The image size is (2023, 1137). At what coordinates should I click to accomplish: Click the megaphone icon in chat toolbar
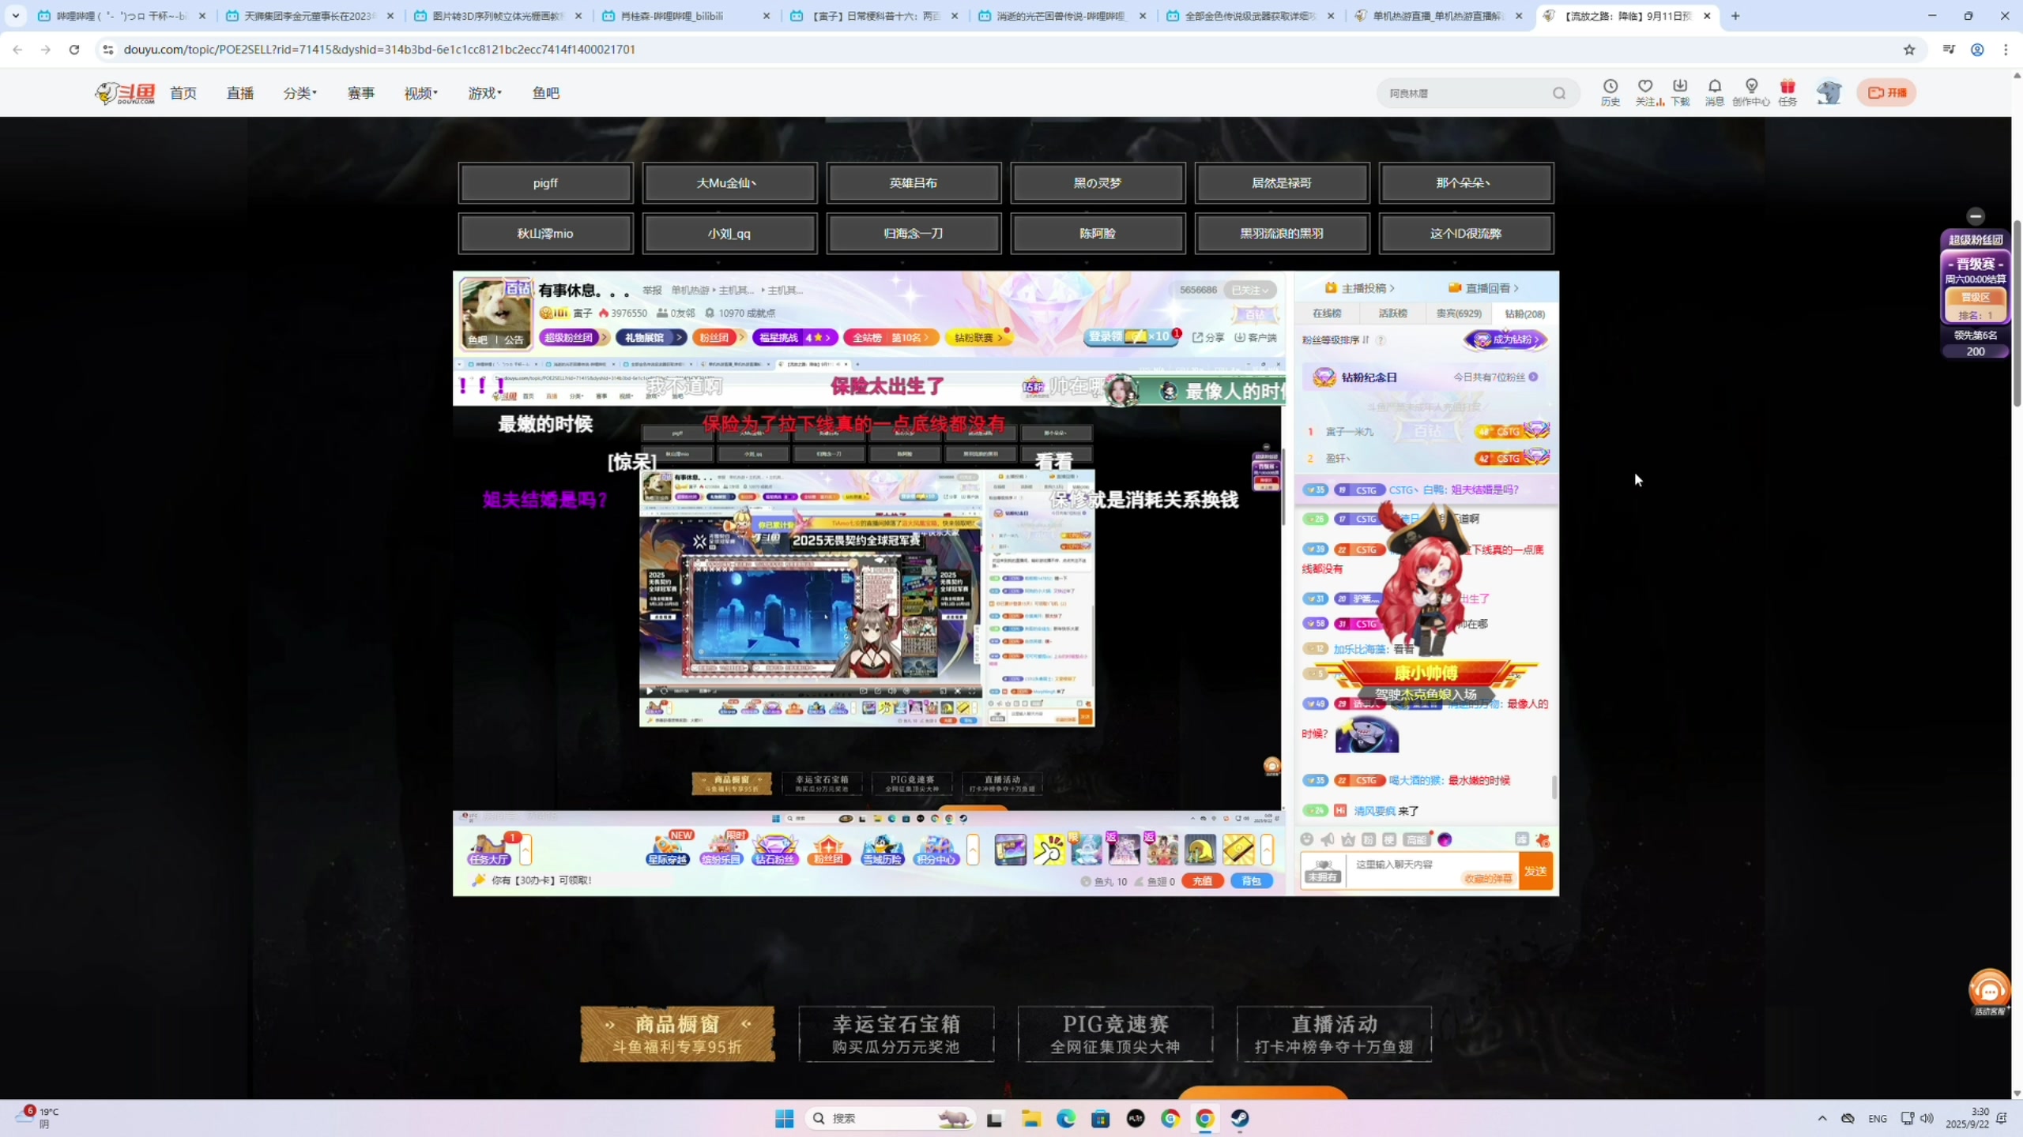1328,839
